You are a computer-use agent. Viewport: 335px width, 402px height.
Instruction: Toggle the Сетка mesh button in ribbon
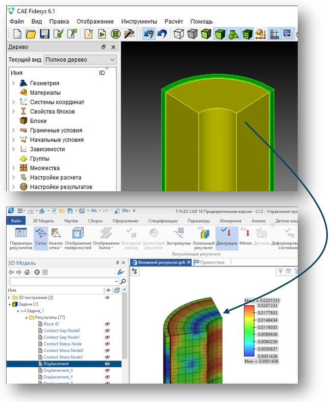tap(41, 239)
